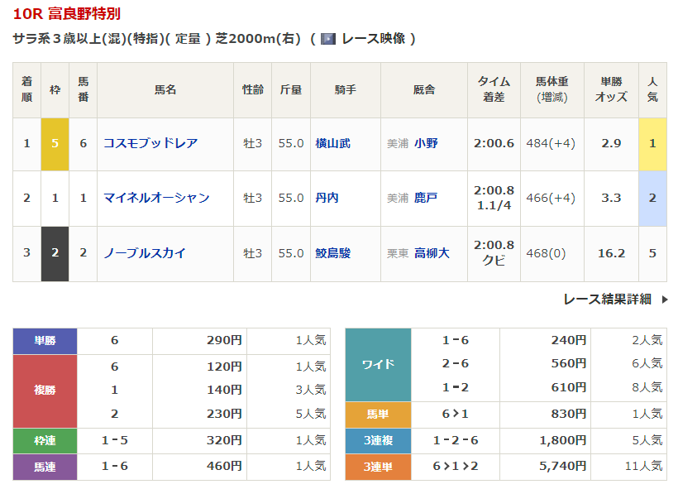Open horse コスモブッドレア page
The width and height of the screenshot is (678, 489).
point(150,143)
